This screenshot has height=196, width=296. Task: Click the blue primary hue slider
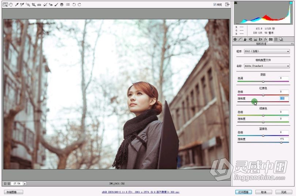(x=263, y=136)
